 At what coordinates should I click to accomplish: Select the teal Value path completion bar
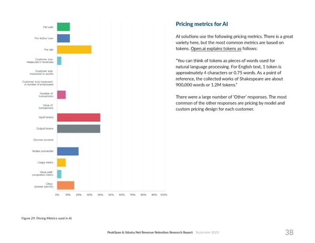(x=59, y=174)
